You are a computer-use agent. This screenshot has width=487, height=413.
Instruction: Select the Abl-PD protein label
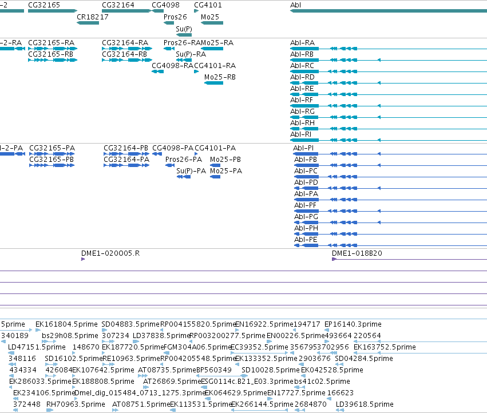[x=306, y=182]
